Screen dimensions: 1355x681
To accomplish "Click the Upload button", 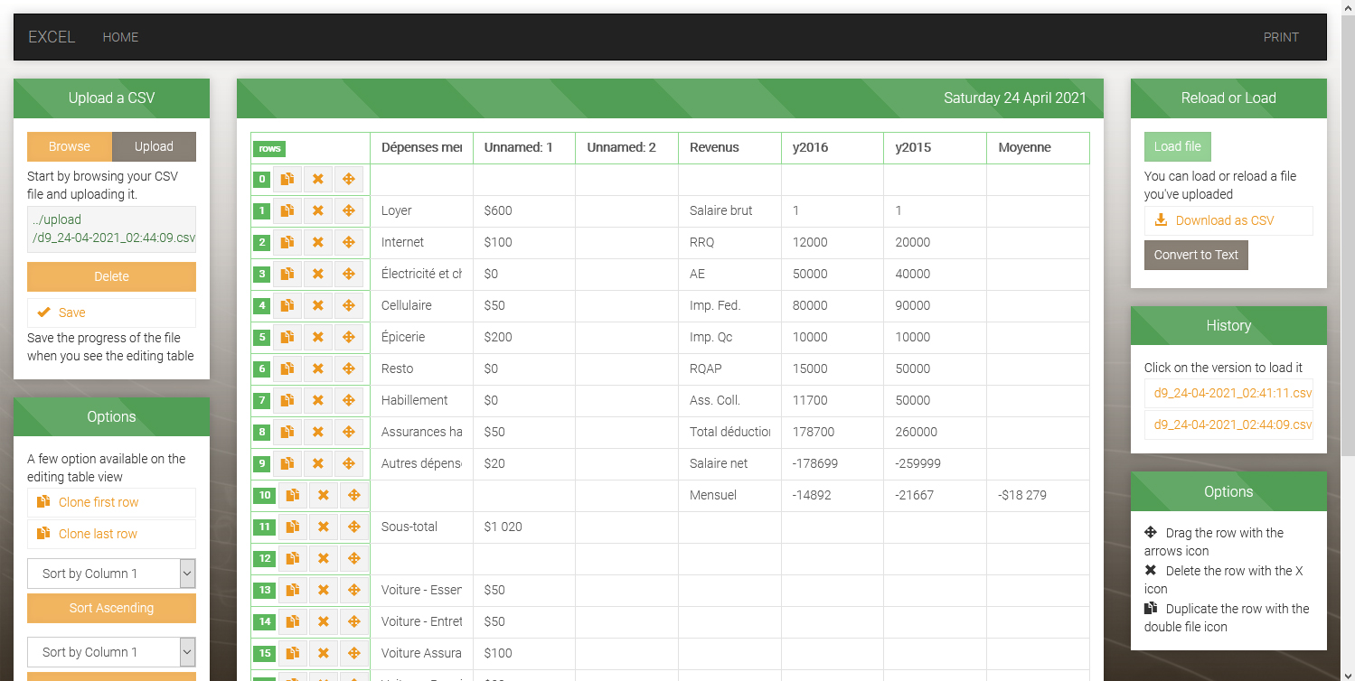I will pyautogui.click(x=154, y=146).
